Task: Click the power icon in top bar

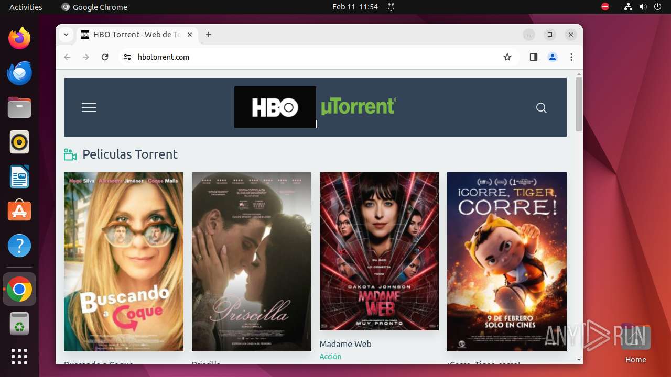Action: 658,7
